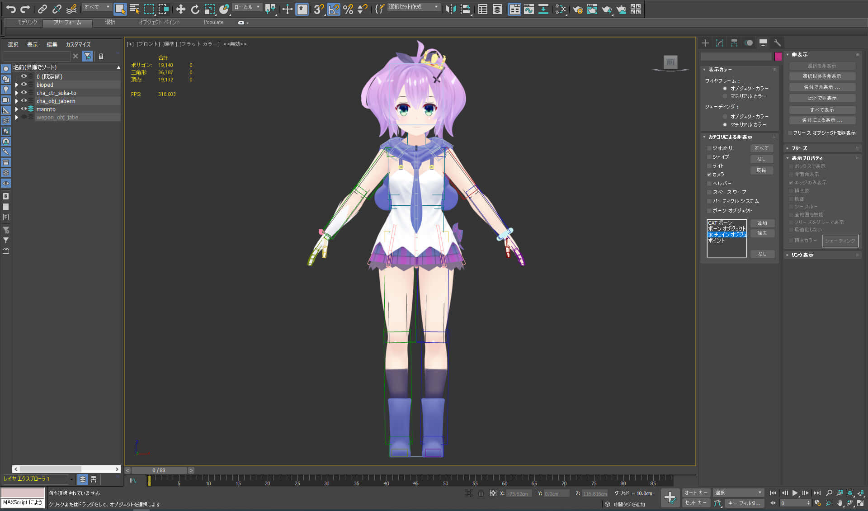Toggle visibility eye for mannto layer
This screenshot has width=868, height=511.
(x=24, y=109)
